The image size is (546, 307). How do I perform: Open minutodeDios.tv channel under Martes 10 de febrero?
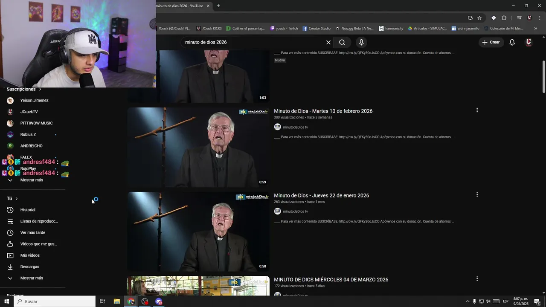point(295,127)
